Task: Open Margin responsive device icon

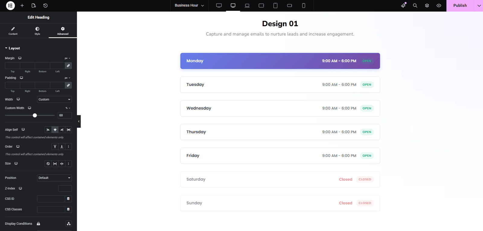Action: point(20,58)
